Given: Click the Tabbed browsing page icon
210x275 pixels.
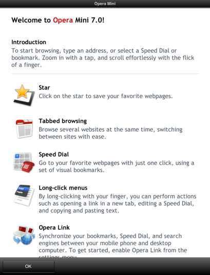Looking at the screenshot, I should click(x=24, y=129).
